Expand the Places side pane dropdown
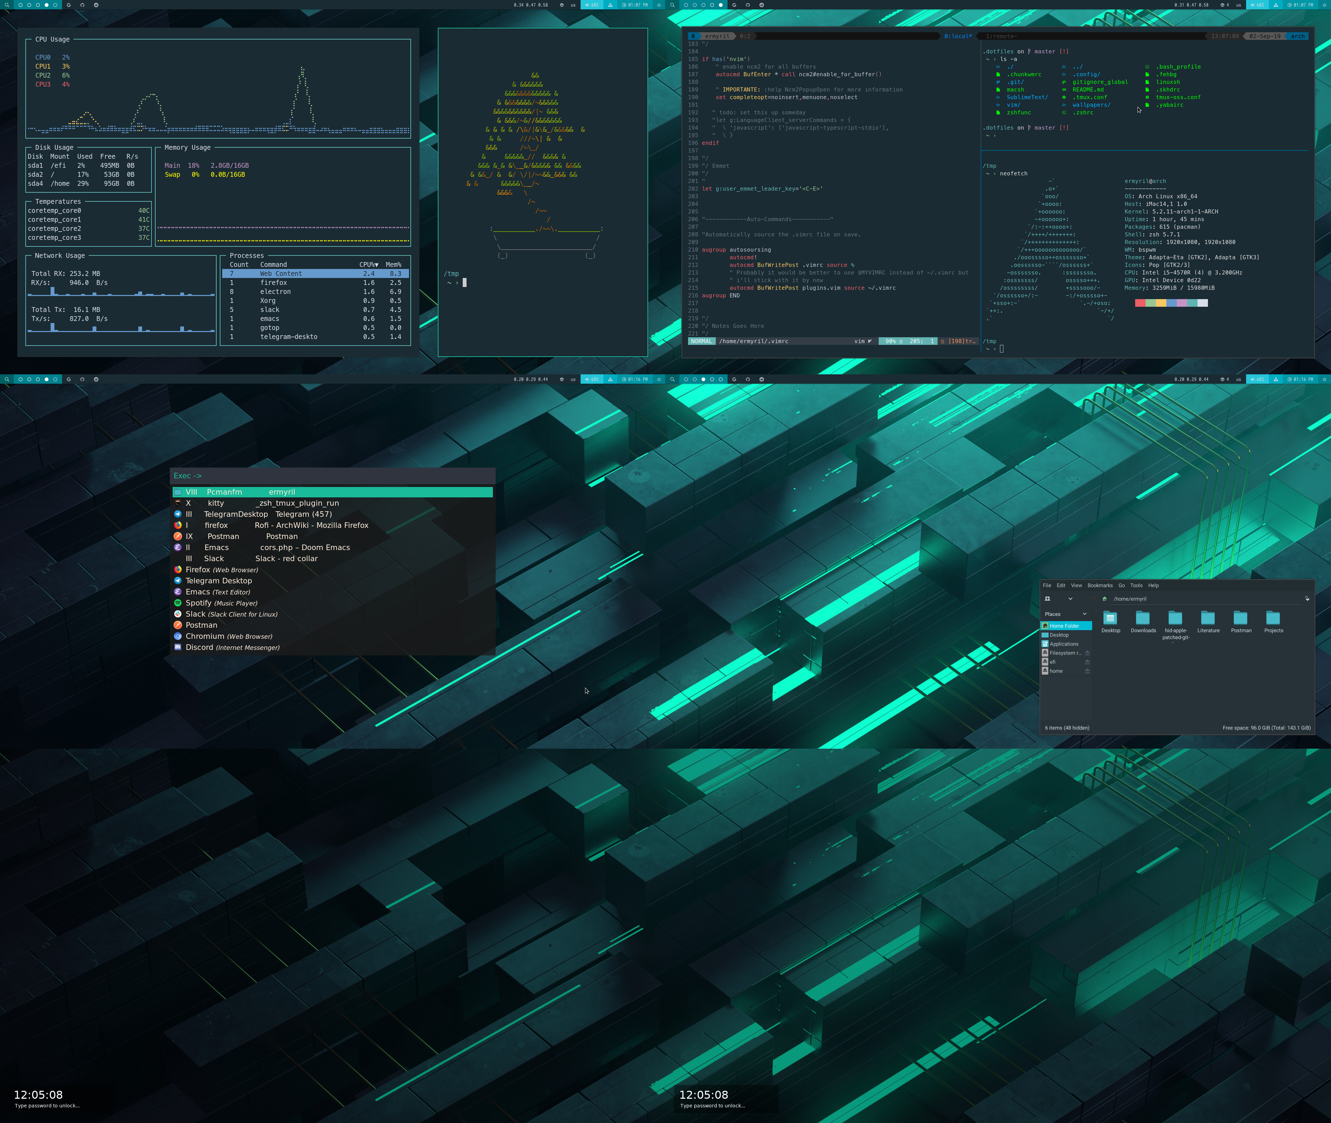 1085,614
